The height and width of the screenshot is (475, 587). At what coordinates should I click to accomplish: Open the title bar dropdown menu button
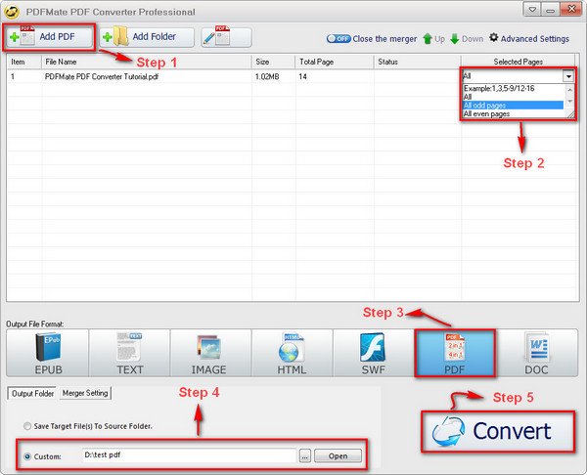point(531,10)
